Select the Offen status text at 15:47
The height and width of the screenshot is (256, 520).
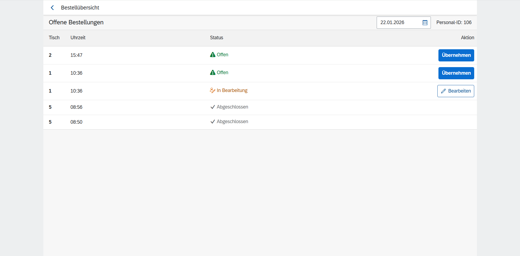[x=222, y=55]
